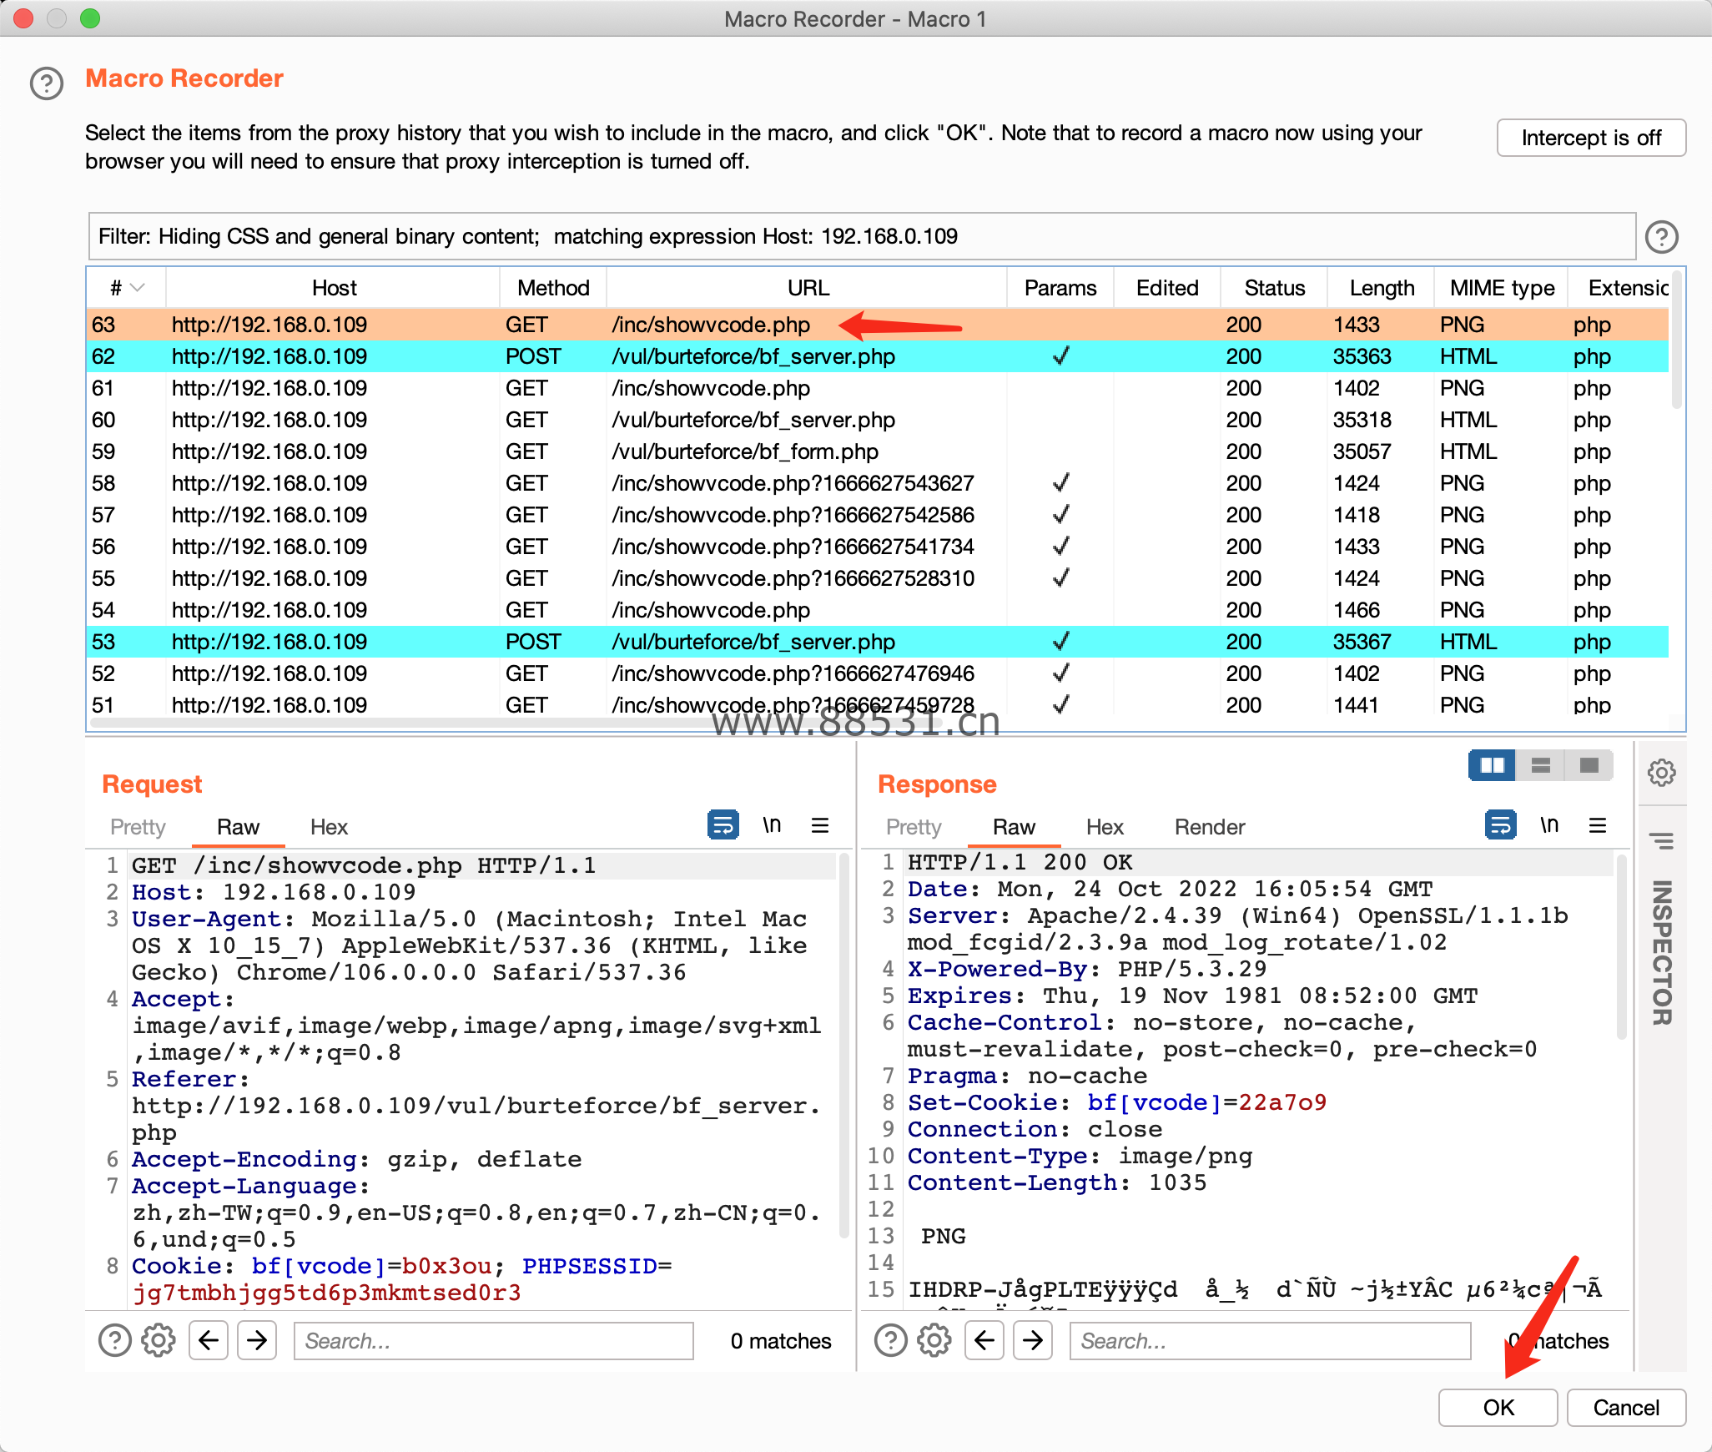The height and width of the screenshot is (1452, 1712).
Task: Go to next match in Response
Action: coord(1034,1341)
